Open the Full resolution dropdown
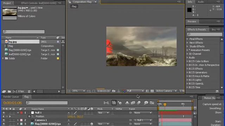The height and width of the screenshot is (126, 225). tap(135, 91)
